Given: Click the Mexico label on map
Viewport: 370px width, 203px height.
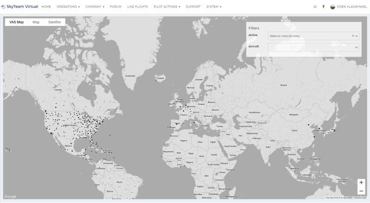Looking at the screenshot, I should (68, 146).
